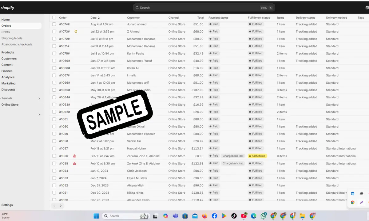Viewport: 369px width, 221px height.
Task: Click the yellow risk icon beside order #1073
Action: 76,32
